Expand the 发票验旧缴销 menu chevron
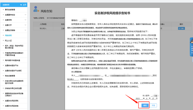Viewport: 193px width, 110px height. [x=25, y=30]
